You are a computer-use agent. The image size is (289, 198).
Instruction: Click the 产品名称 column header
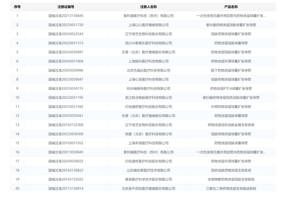[231, 7]
